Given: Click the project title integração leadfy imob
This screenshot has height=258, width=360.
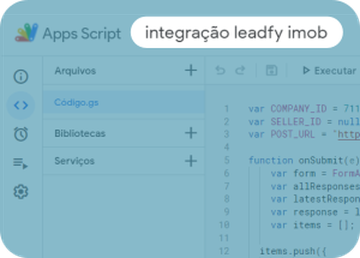Looking at the screenshot, I should [x=237, y=32].
